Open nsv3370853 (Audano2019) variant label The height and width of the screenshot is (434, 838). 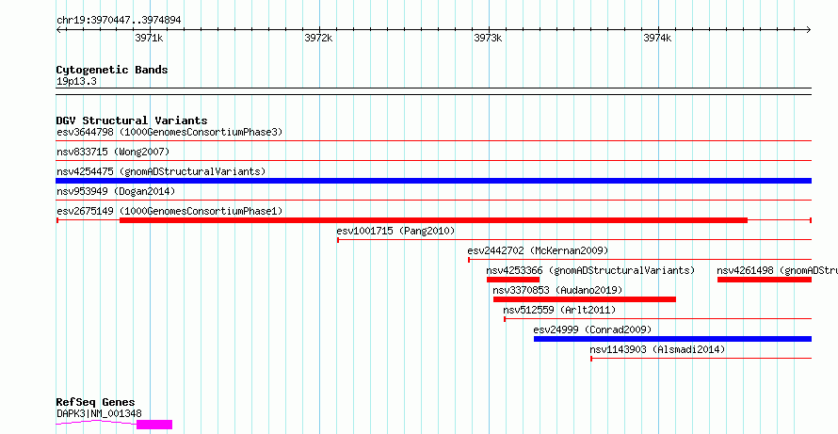[557, 290]
